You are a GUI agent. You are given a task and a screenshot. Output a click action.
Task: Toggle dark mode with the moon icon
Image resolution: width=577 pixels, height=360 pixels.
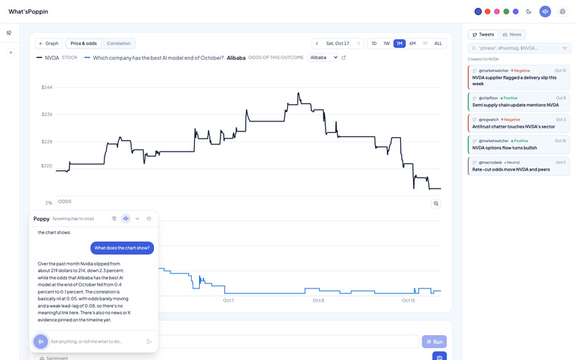529,11
